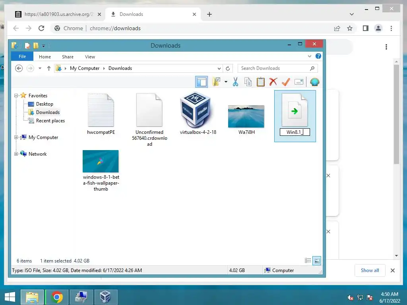Screen dimensions: 407x305
Task: Click the red X Delete icon
Action: [273, 82]
